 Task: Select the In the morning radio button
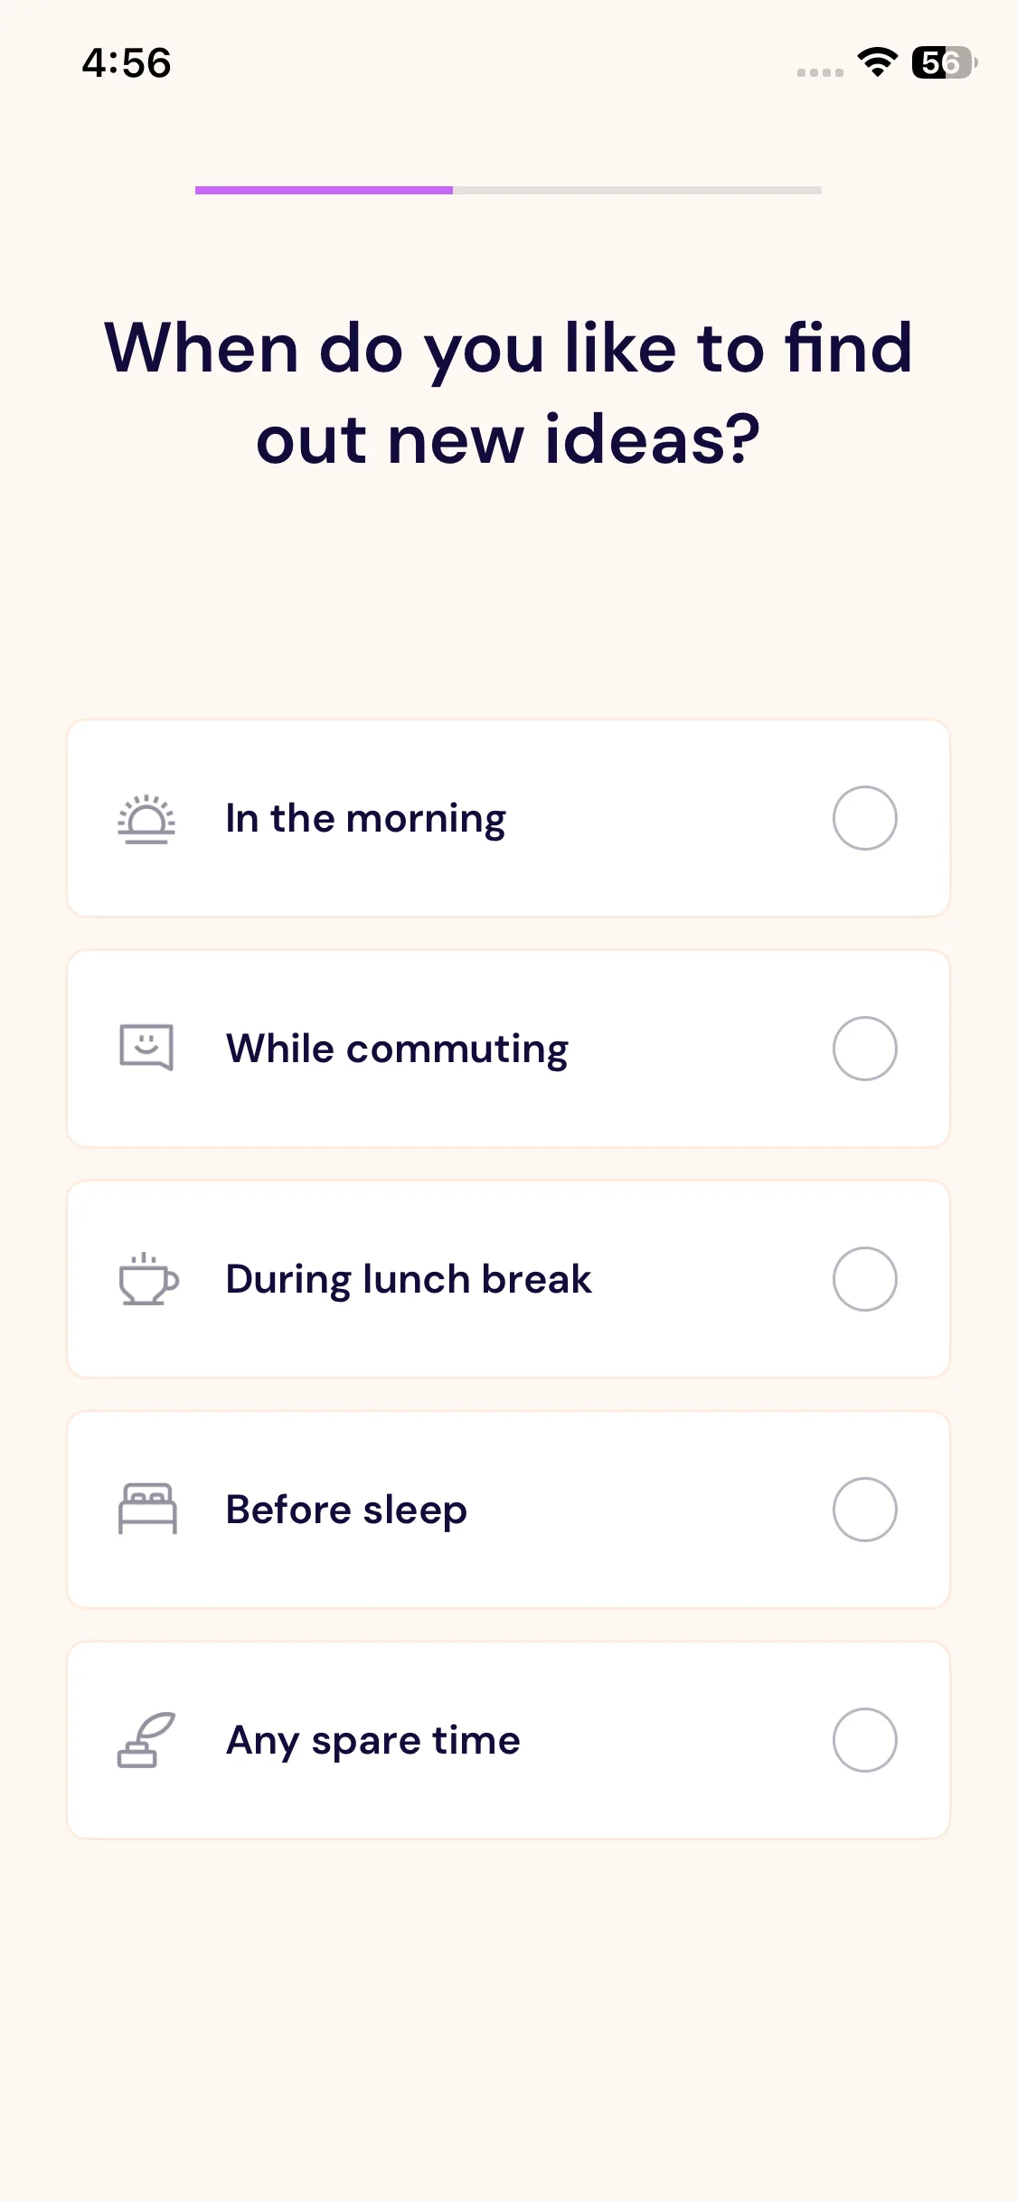coord(864,818)
